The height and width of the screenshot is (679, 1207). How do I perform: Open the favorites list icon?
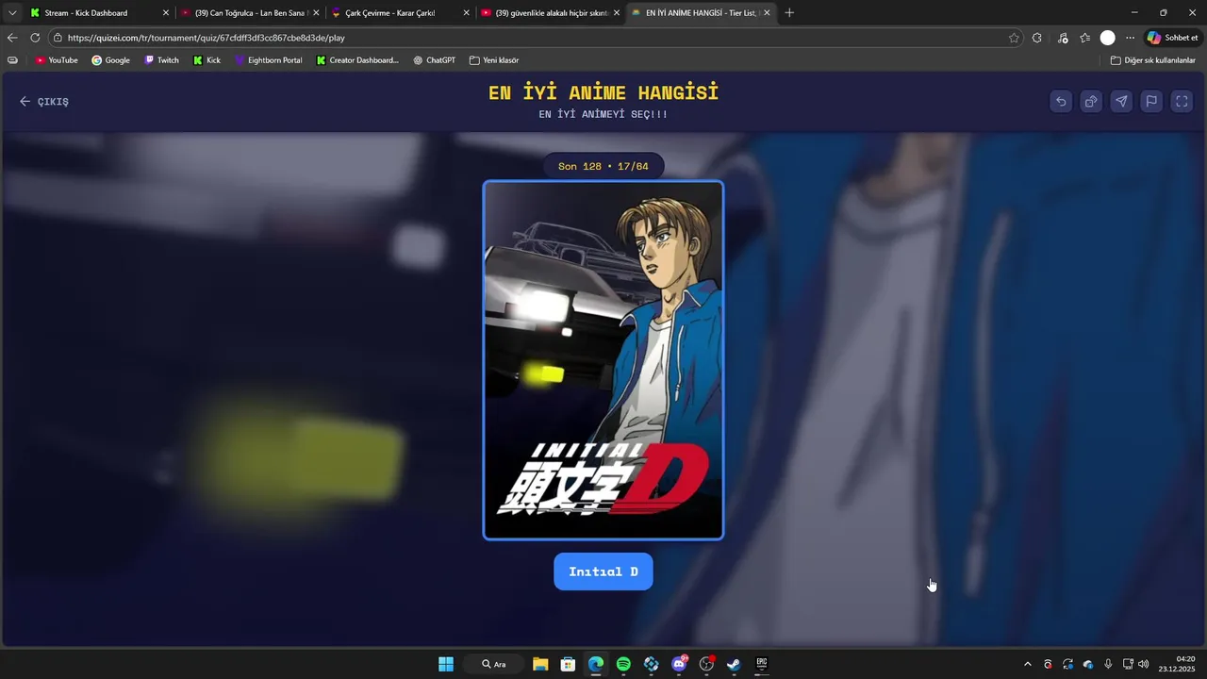pyautogui.click(x=1085, y=38)
